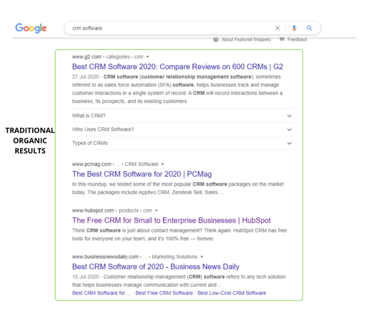The image size is (369, 310).
Task: Open The Free CRM HubSpot result
Action: 171,220
